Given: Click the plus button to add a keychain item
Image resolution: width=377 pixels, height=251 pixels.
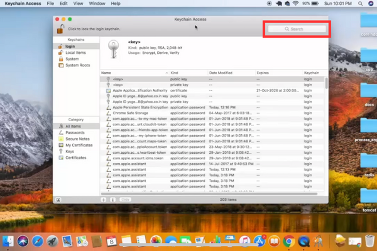Looking at the screenshot, I should click(104, 200).
